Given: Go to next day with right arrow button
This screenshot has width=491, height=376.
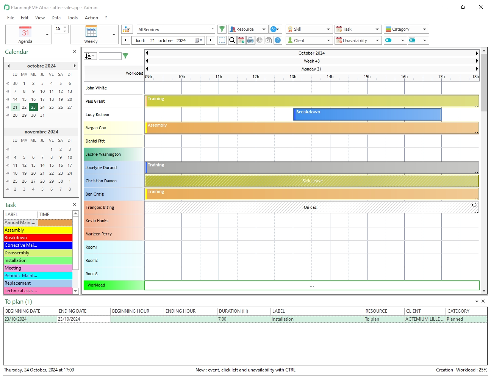Looking at the screenshot, I should click(211, 40).
